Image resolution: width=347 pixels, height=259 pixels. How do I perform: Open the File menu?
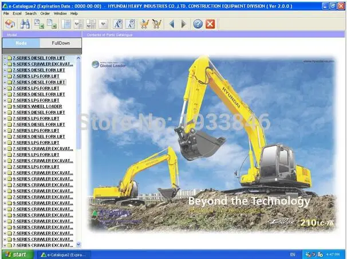6,14
